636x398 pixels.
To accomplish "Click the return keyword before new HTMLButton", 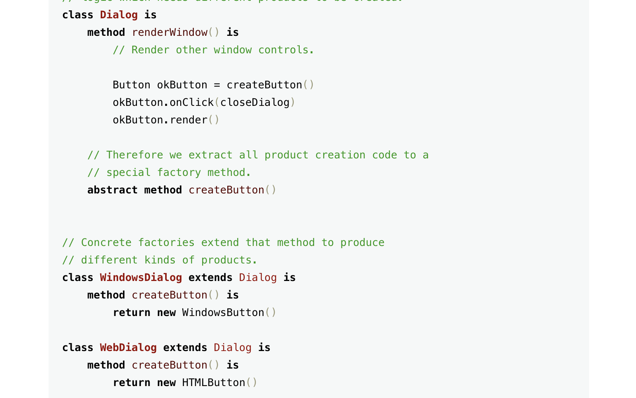I will [131, 383].
